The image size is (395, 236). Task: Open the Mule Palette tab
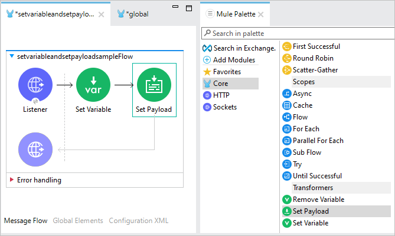click(x=236, y=14)
